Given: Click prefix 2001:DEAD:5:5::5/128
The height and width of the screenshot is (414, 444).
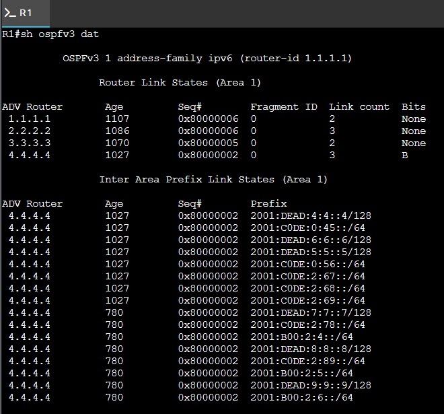Looking at the screenshot, I should tap(311, 252).
